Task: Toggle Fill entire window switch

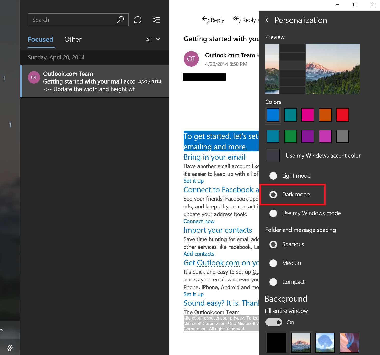Action: coord(274,322)
